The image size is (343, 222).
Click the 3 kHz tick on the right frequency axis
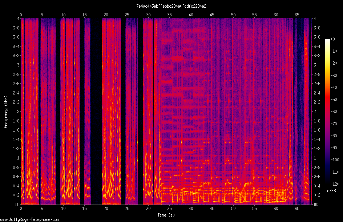pyautogui.click(x=315, y=65)
